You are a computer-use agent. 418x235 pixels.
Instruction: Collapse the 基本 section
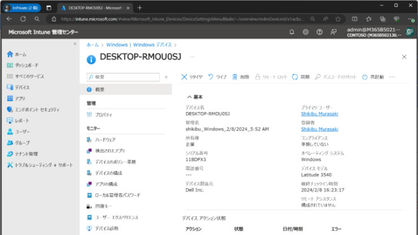click(x=195, y=97)
